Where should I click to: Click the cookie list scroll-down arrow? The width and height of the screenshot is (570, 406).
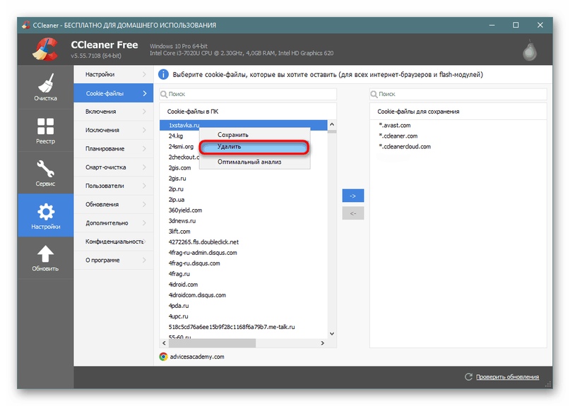[x=332, y=334]
